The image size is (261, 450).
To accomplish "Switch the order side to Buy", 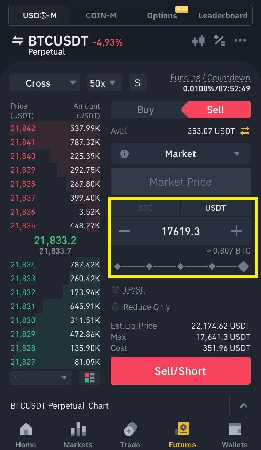I will tap(145, 110).
